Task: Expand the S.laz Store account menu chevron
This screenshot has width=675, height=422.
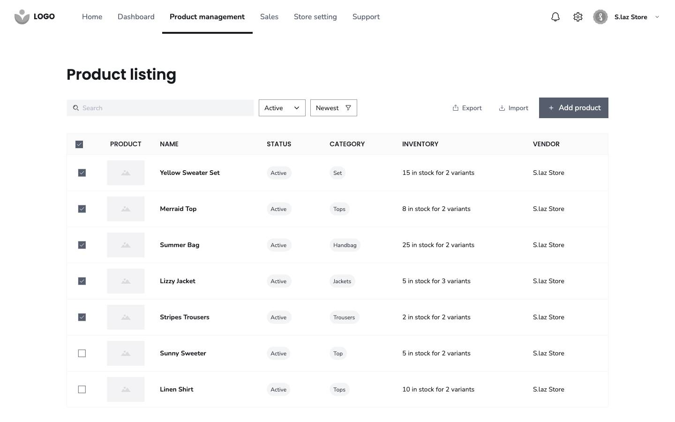Action: 657,17
